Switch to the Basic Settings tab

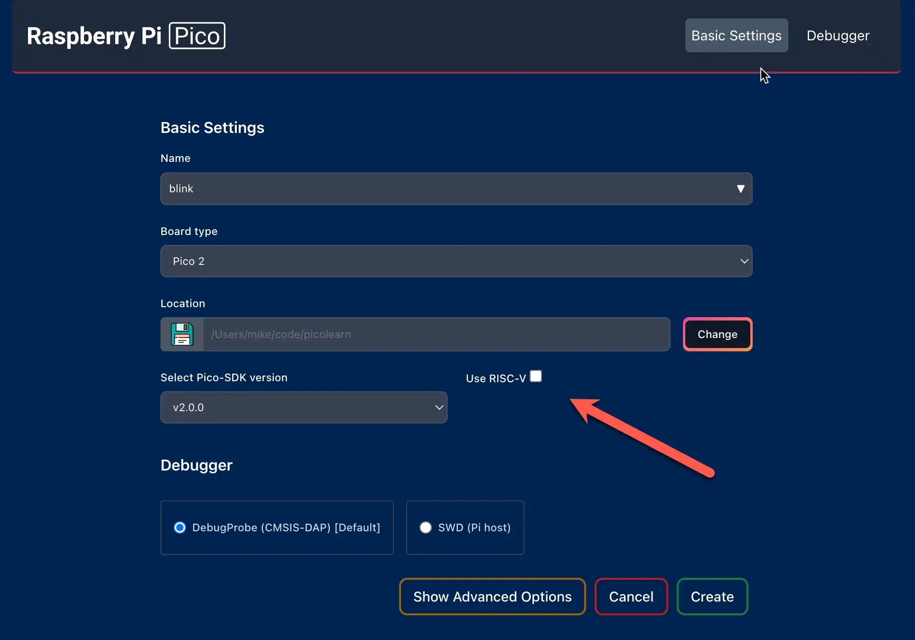coord(736,36)
